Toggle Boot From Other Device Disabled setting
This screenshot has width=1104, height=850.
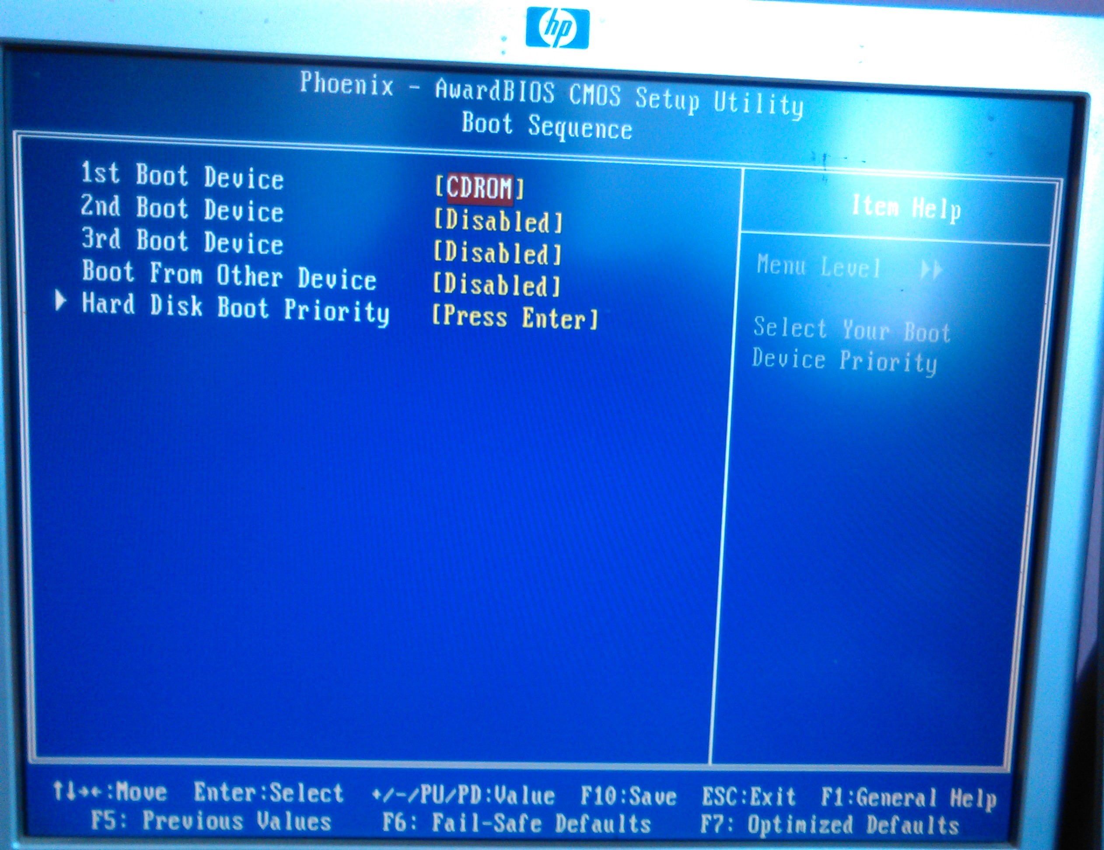coord(496,286)
